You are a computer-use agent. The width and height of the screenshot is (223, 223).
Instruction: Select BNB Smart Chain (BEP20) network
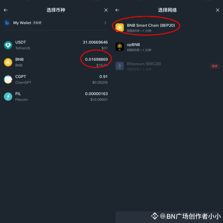167,28
